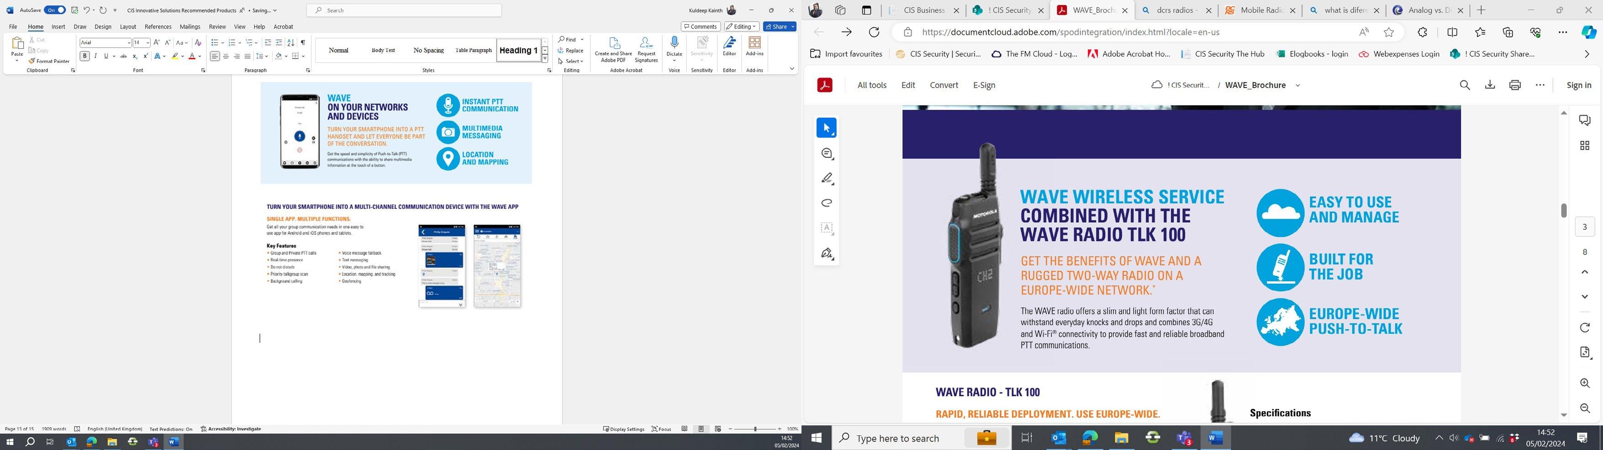Select the Acrobat selection arrow tool

click(x=827, y=128)
